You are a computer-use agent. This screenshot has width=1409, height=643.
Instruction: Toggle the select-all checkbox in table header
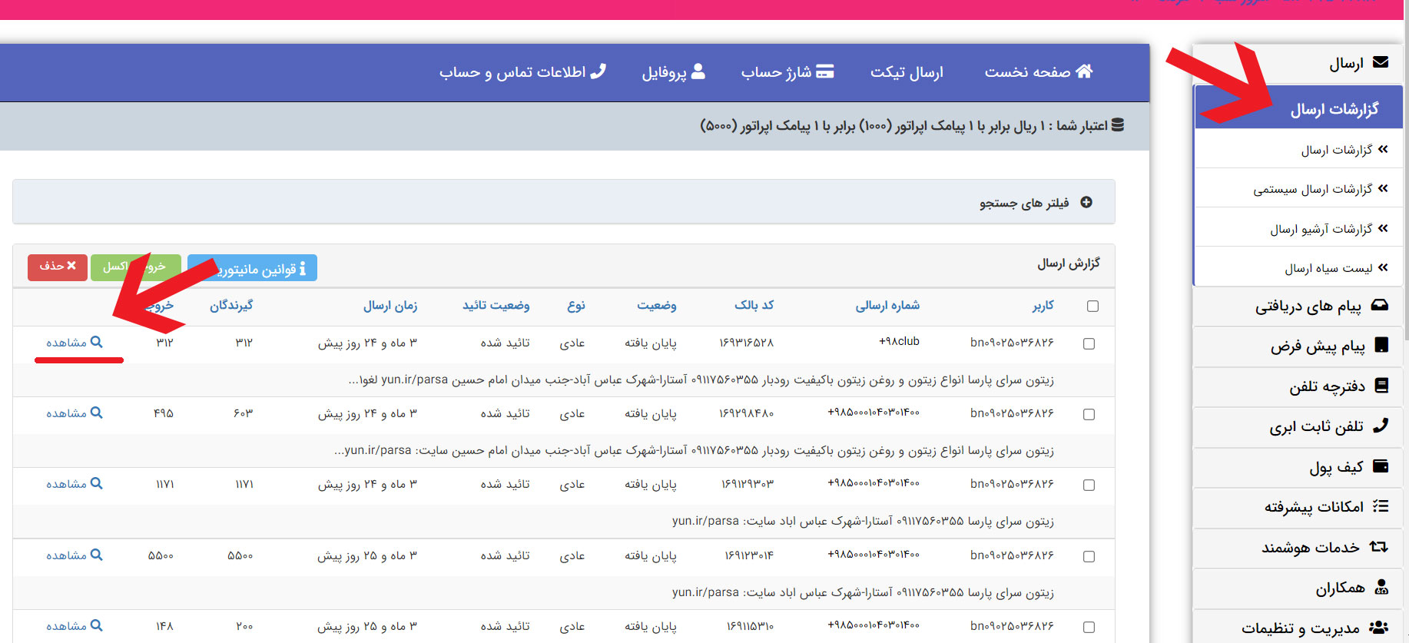(x=1092, y=306)
